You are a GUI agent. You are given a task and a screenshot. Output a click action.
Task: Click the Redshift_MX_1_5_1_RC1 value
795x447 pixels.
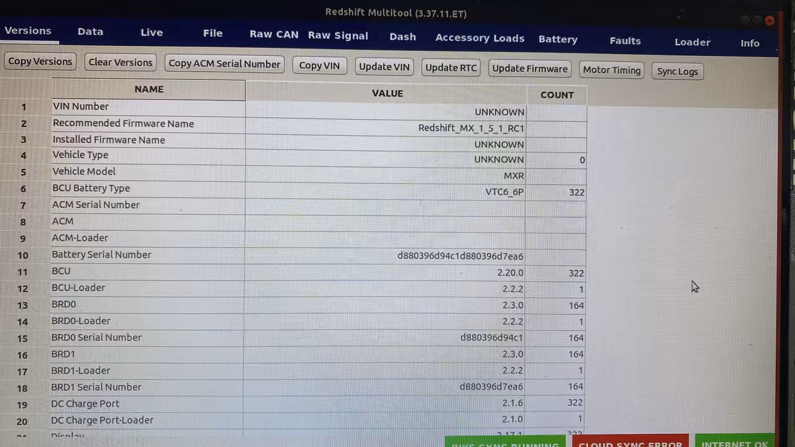(471, 129)
